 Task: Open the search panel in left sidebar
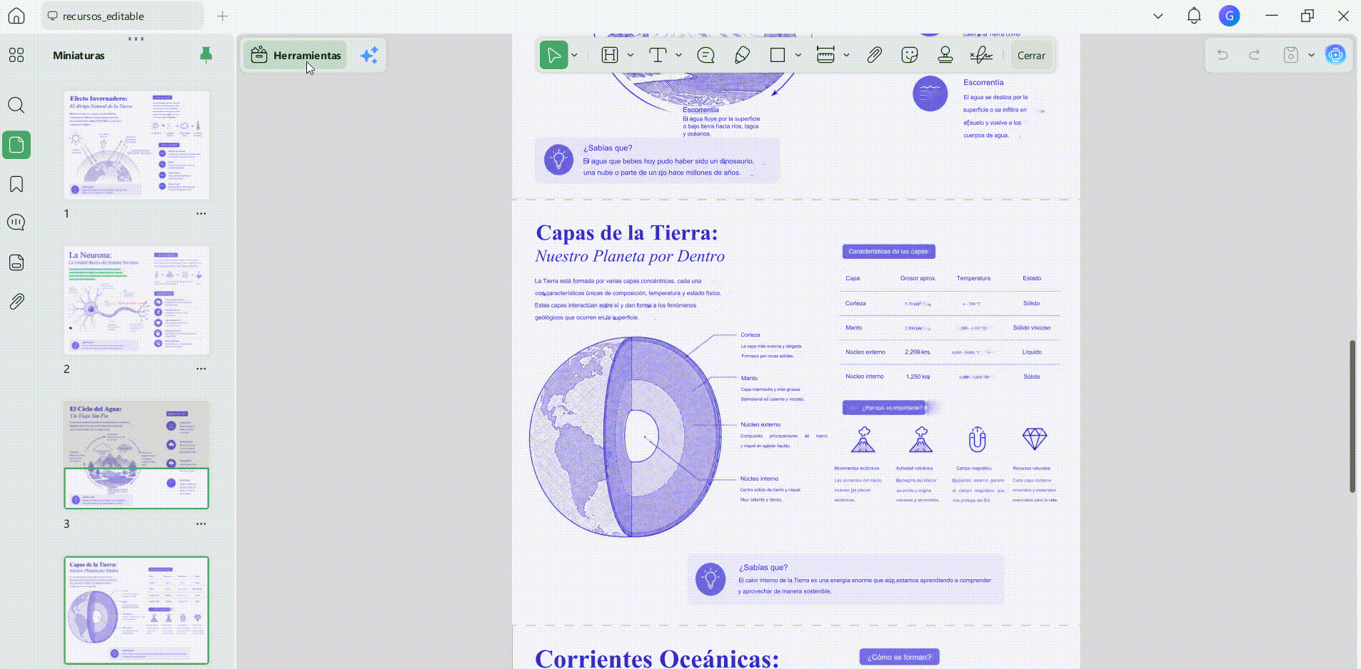16,106
